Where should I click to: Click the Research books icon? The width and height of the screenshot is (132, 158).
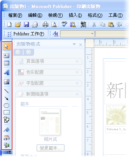coord(73,24)
